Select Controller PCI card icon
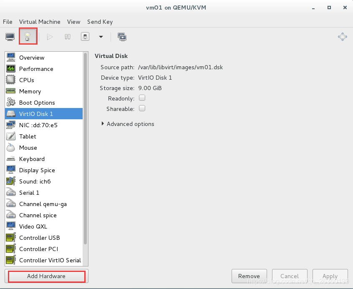The image size is (353, 289). pyautogui.click(x=11, y=249)
